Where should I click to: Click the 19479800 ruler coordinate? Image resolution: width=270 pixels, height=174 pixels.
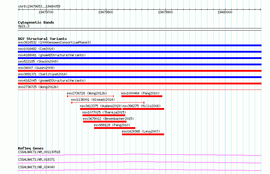coord(106,12)
